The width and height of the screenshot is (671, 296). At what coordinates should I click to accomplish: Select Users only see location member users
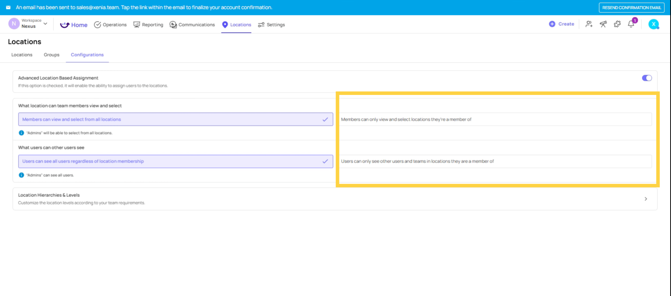click(495, 161)
